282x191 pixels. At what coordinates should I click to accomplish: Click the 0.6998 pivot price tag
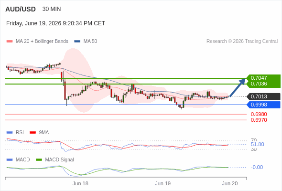click(263, 105)
